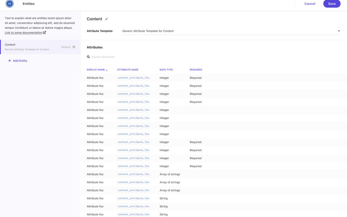
Task: Click the external link icon after documentation link
Action: (x=44, y=33)
